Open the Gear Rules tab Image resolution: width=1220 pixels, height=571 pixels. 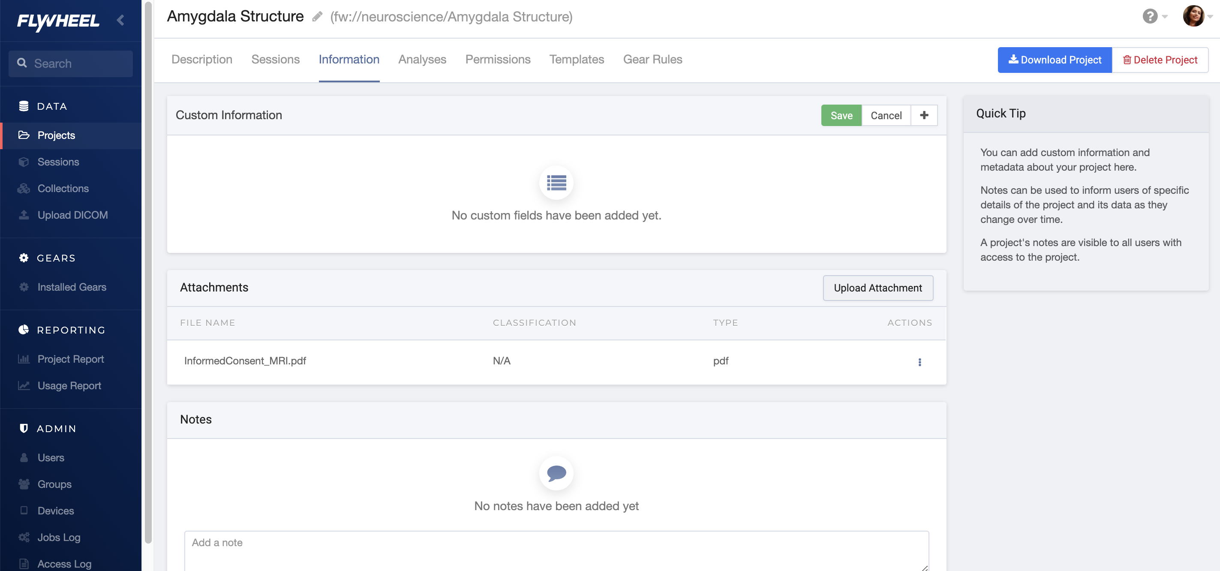click(x=652, y=59)
